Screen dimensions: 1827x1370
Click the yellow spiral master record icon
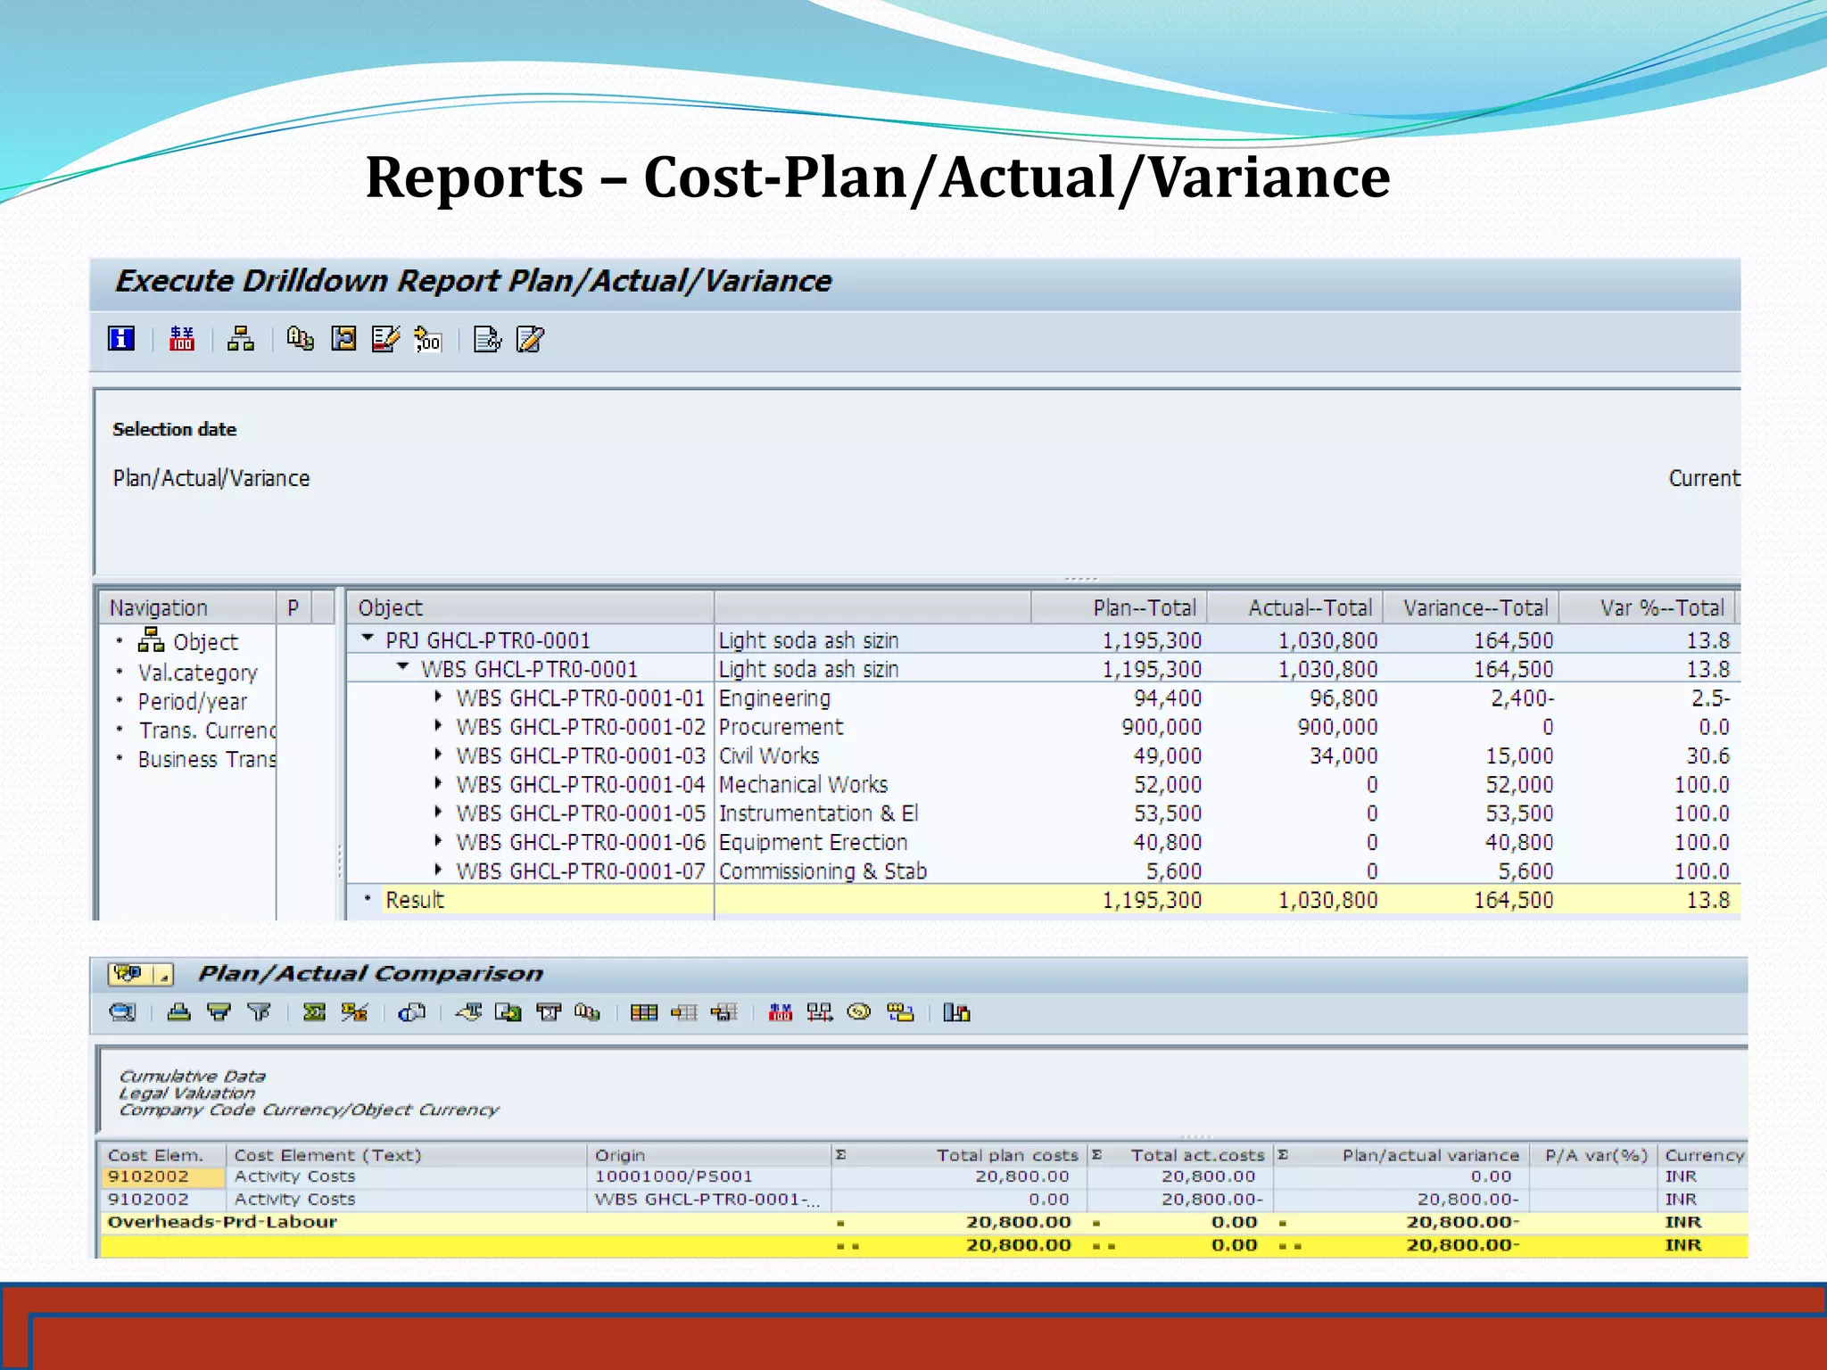(x=859, y=1012)
